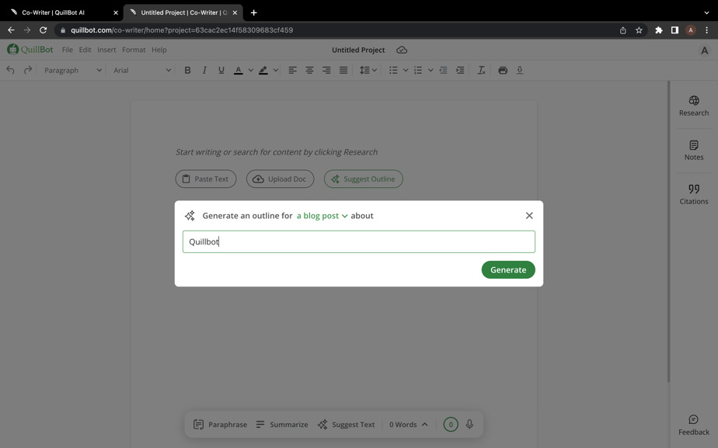Apply the text color A icon
The height and width of the screenshot is (448, 718).
[x=238, y=70]
